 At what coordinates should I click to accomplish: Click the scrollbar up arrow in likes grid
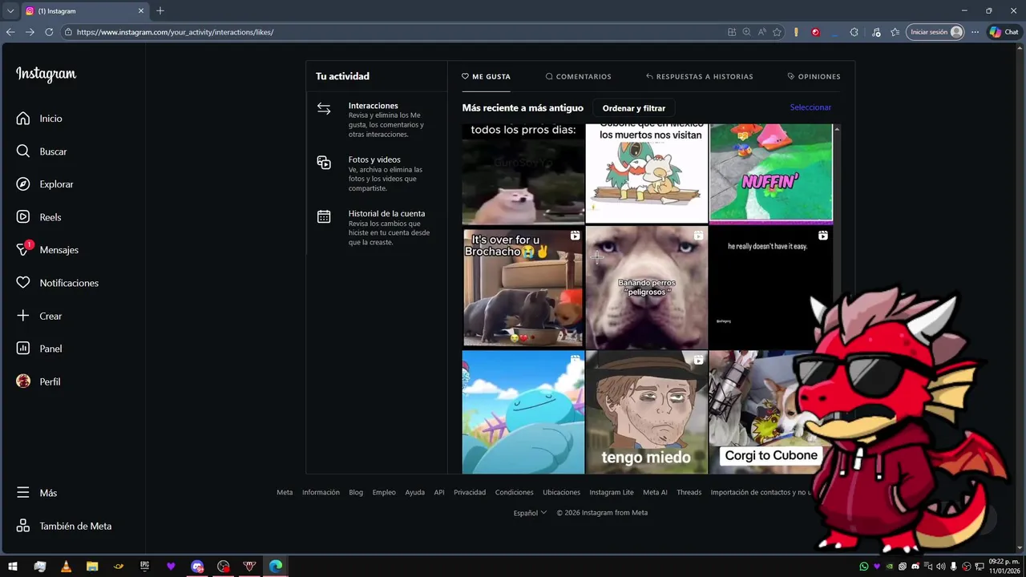[x=837, y=128]
